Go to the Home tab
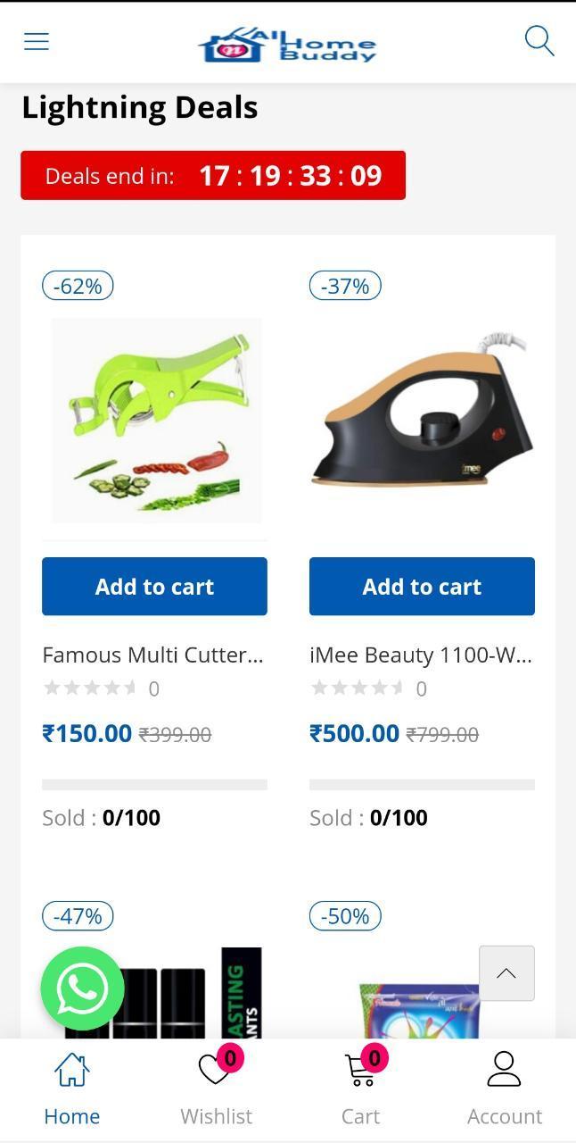Screen dimensions: 576x1143 click(72, 1089)
